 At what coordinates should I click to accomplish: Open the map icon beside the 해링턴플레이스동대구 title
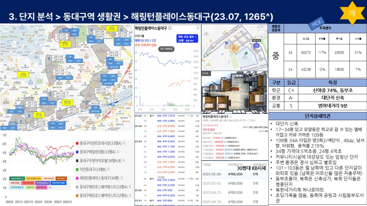(x=170, y=28)
